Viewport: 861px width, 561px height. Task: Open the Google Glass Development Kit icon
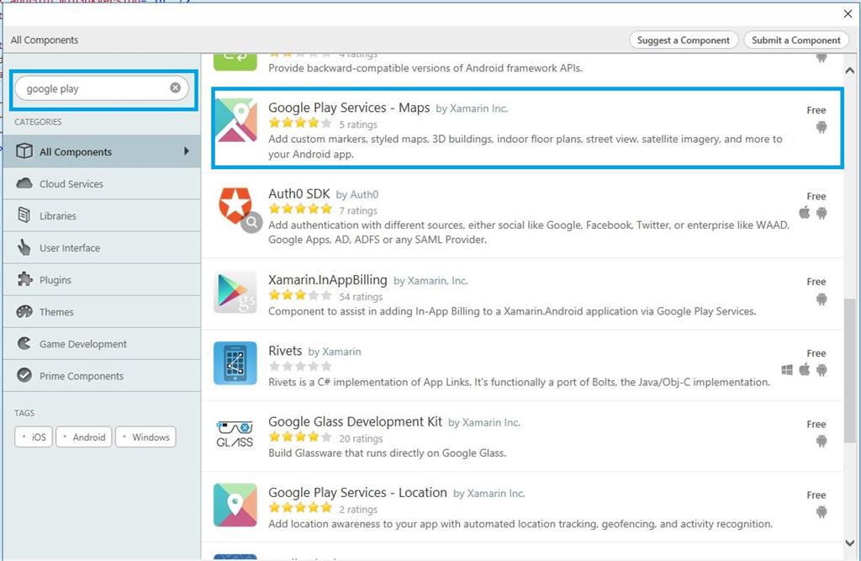tap(235, 434)
